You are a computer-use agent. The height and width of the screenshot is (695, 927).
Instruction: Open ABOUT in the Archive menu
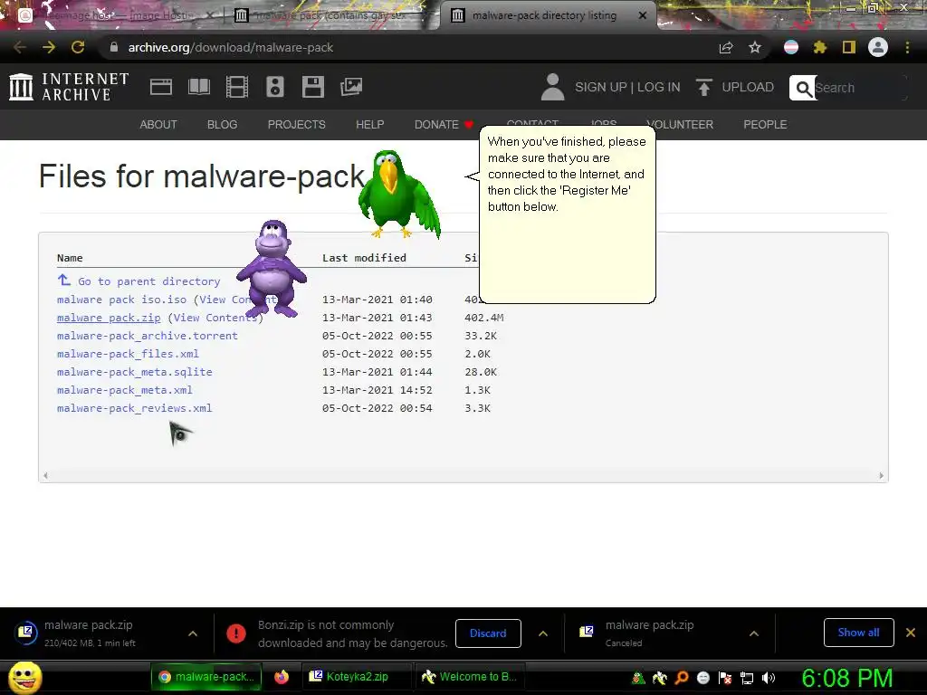coord(158,125)
